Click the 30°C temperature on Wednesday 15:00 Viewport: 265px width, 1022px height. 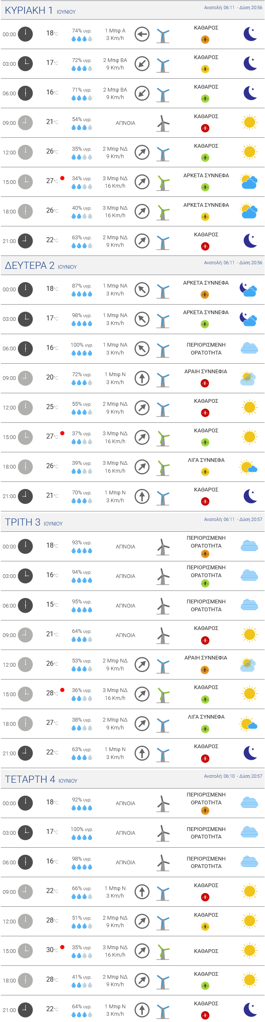(52, 950)
